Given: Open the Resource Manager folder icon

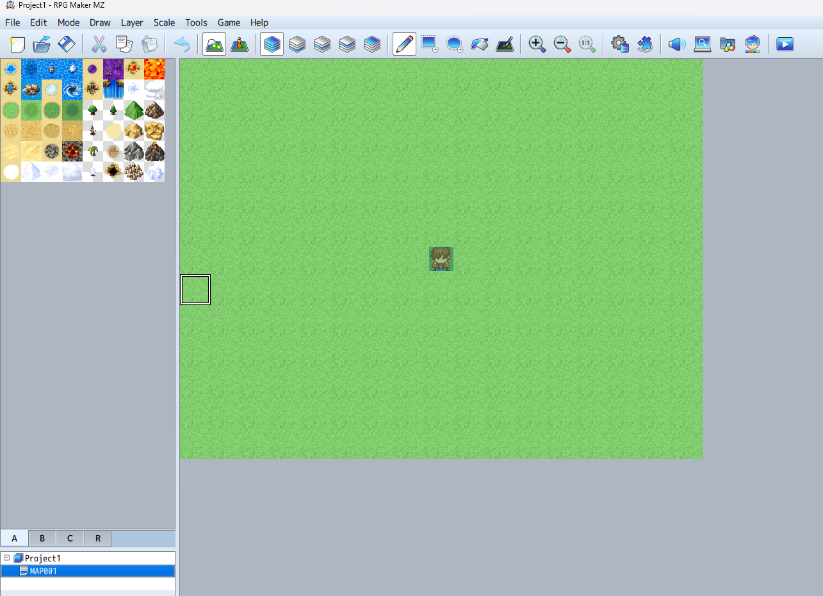Looking at the screenshot, I should (728, 44).
